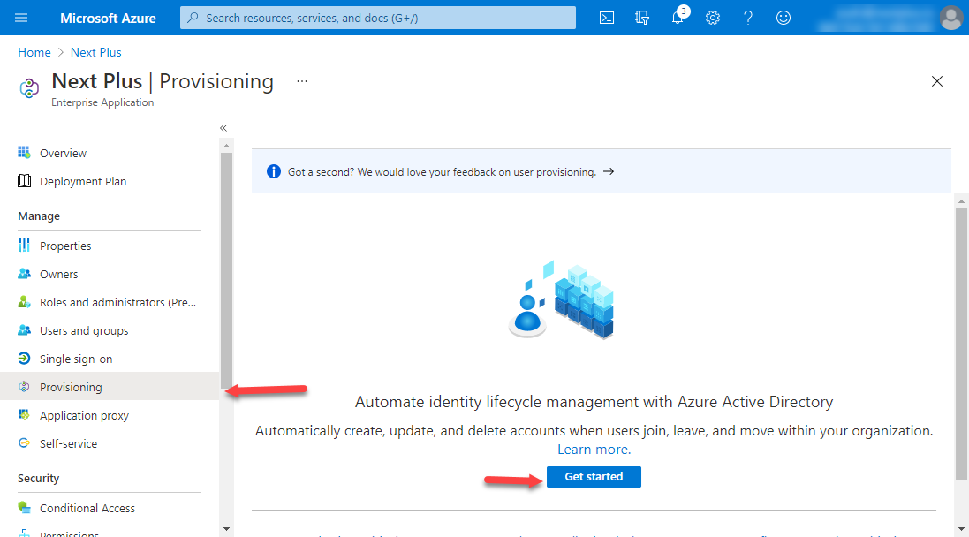Click the Overview grid icon

coord(24,152)
